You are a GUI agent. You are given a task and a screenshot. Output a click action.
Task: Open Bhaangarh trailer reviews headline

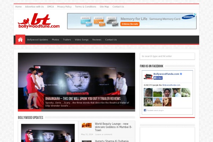coord(83,99)
